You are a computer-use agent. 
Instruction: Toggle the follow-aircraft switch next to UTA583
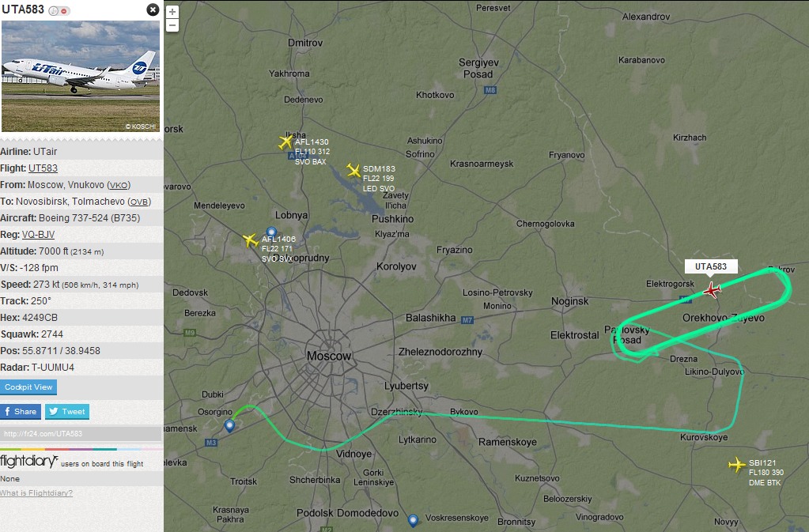coord(59,11)
